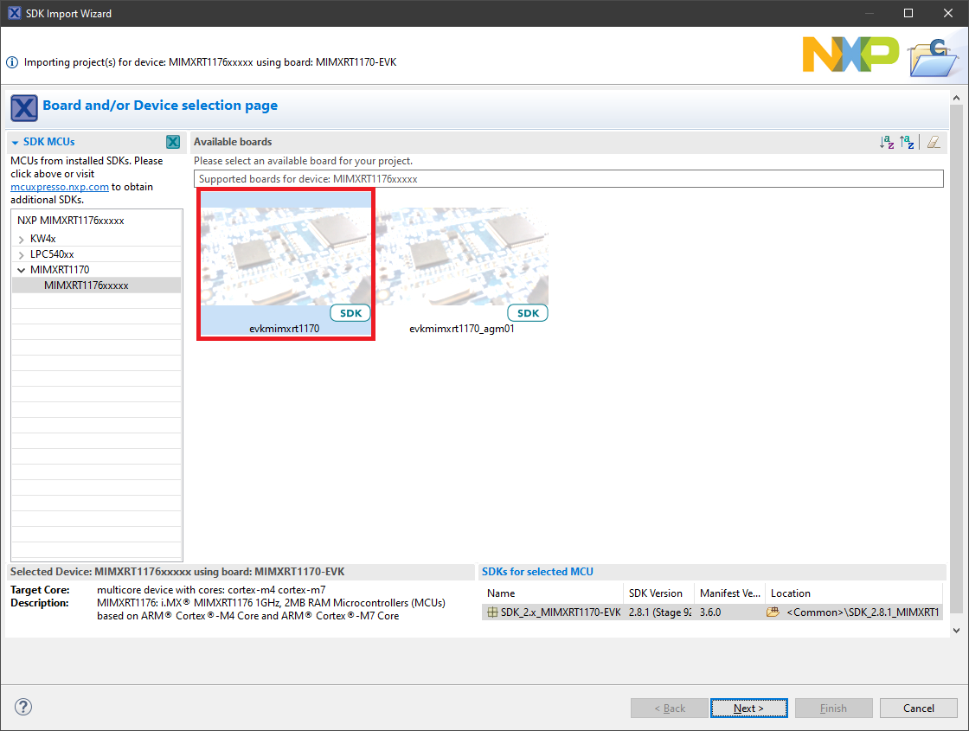
Task: Click the eraser clear filter icon
Action: coord(933,142)
